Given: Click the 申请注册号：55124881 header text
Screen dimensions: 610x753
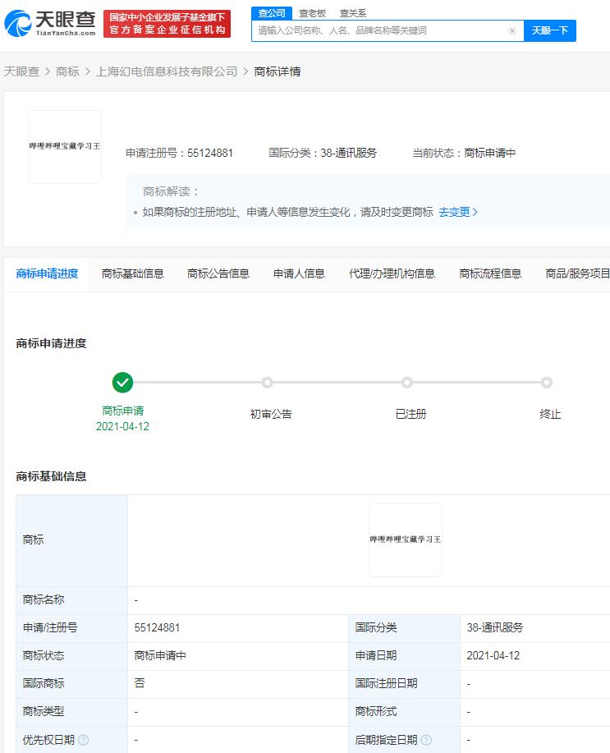Looking at the screenshot, I should 179,154.
